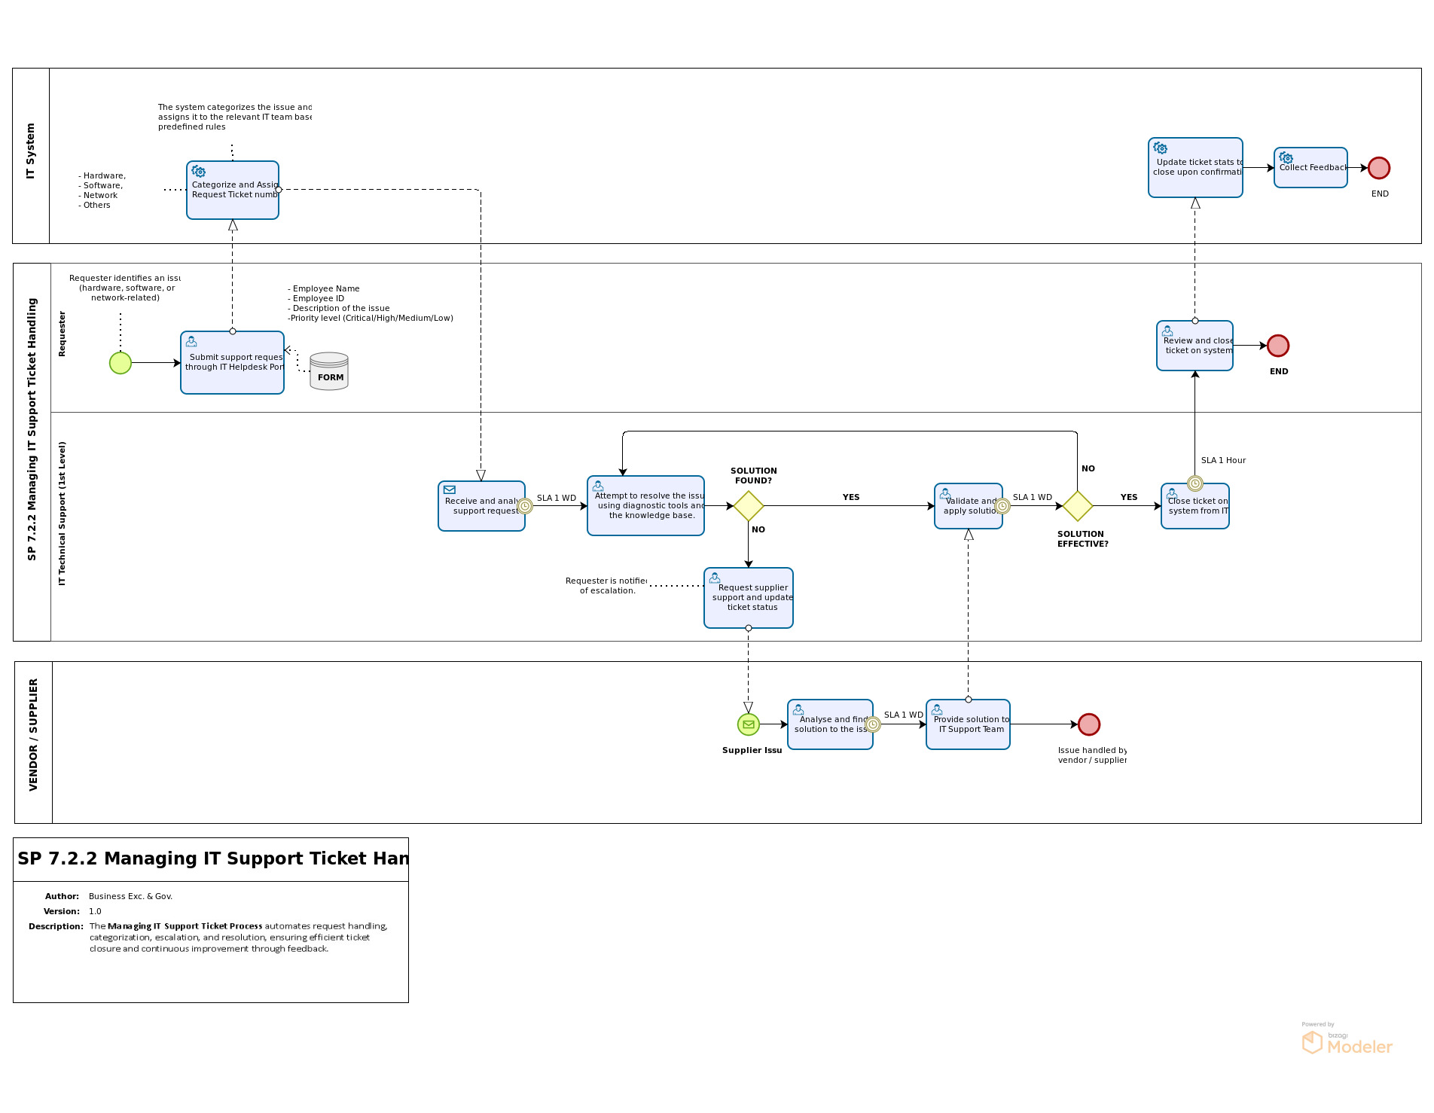Click the Collect Feedback task
The width and height of the screenshot is (1434, 1113).
click(1310, 168)
